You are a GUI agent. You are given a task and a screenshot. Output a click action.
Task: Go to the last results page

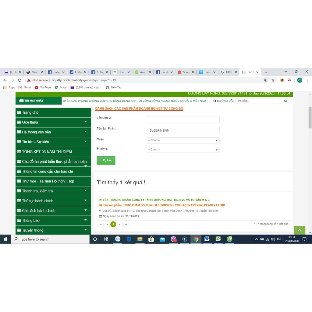click(x=126, y=225)
